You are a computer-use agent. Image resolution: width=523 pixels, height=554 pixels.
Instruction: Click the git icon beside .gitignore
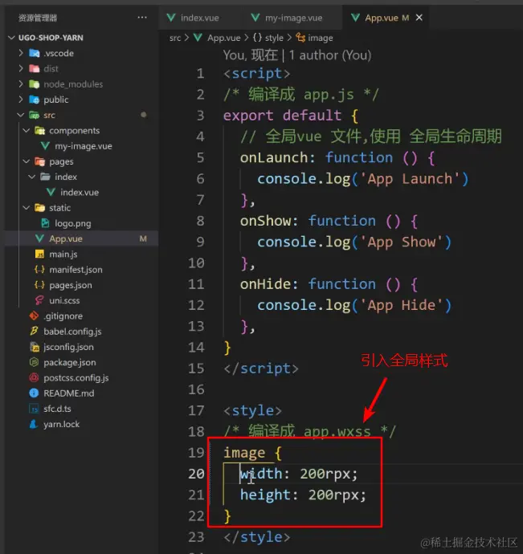tap(34, 316)
